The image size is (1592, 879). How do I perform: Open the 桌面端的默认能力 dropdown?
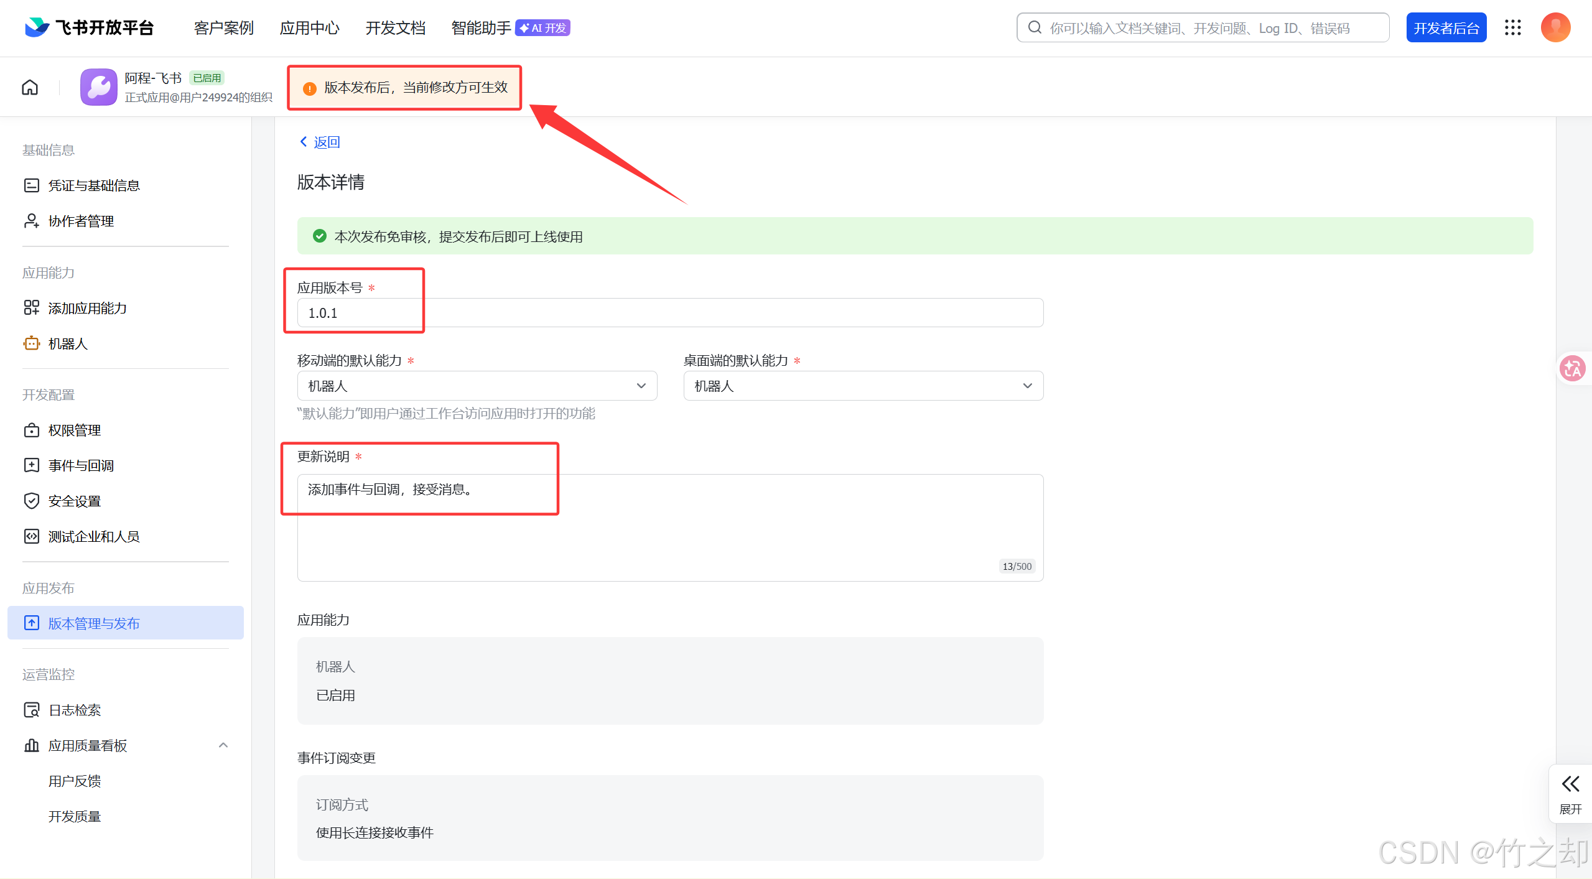(x=863, y=386)
